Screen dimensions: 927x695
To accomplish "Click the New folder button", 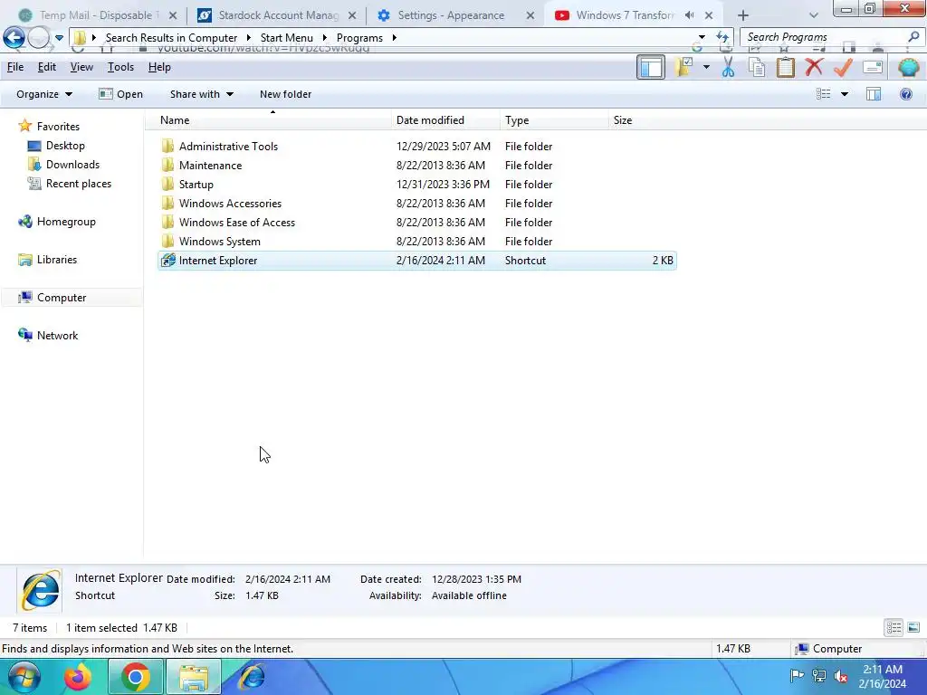I will pos(285,94).
